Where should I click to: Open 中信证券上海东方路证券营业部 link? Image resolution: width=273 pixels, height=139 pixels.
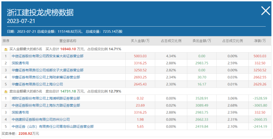pos(46,106)
